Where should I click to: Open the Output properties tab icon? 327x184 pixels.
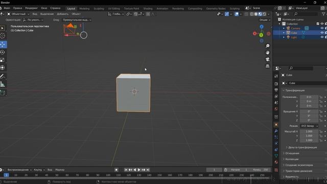tap(276, 90)
